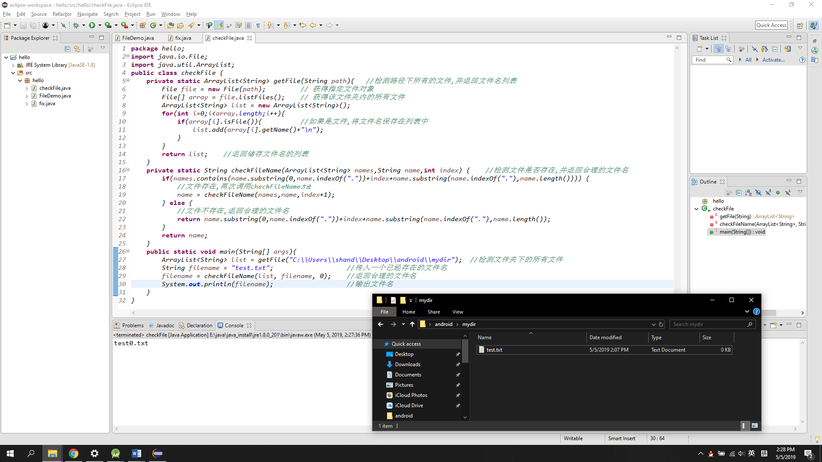Open the Run button dropdown arrow

click(100, 26)
